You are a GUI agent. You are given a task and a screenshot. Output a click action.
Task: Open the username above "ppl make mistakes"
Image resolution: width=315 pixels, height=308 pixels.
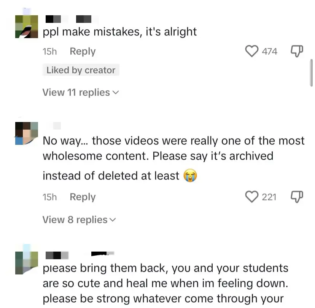pyautogui.click(x=68, y=18)
